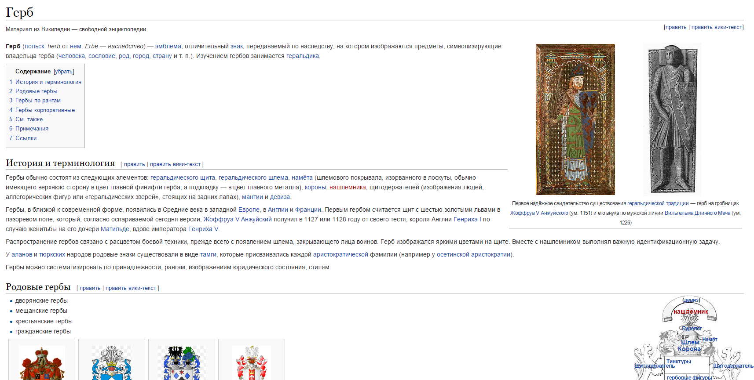
Task: Open the 'геральдика' link in the intro
Action: tap(302, 56)
